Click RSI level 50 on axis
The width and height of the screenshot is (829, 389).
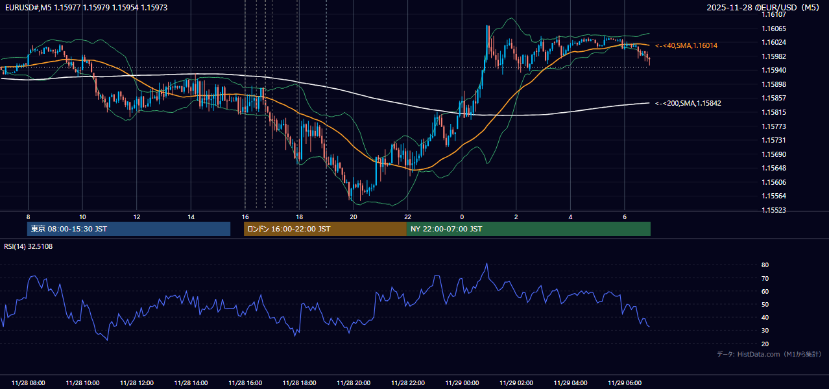point(765,304)
